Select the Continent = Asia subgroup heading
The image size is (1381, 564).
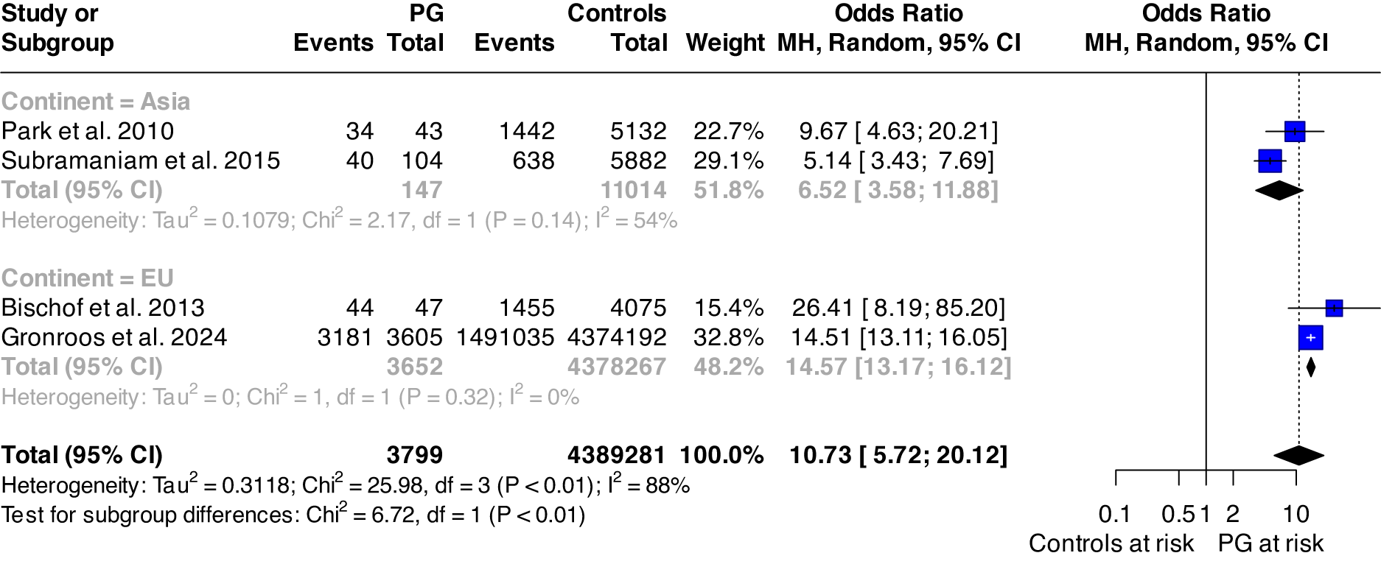coord(96,102)
